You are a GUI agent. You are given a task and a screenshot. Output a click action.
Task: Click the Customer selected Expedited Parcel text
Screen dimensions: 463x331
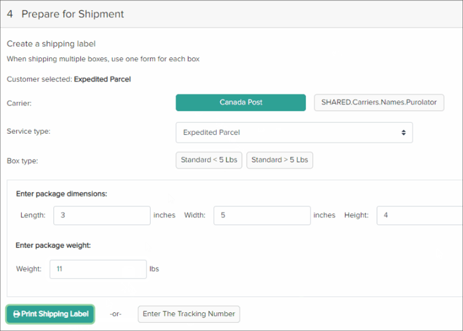coord(68,79)
